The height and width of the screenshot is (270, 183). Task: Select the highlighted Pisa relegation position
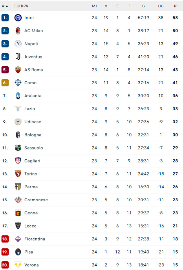(5, 252)
